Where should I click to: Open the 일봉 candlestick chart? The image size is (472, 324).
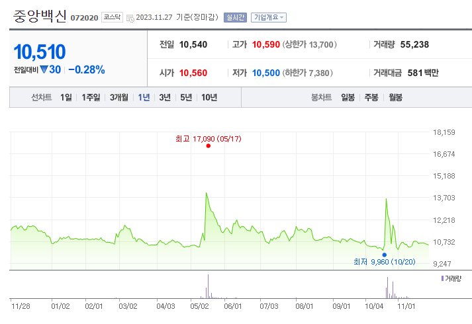tap(348, 97)
